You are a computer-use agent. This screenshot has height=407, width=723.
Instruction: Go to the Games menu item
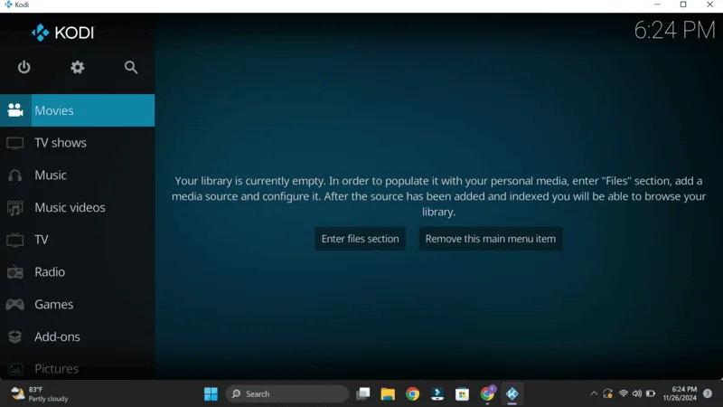(78, 304)
